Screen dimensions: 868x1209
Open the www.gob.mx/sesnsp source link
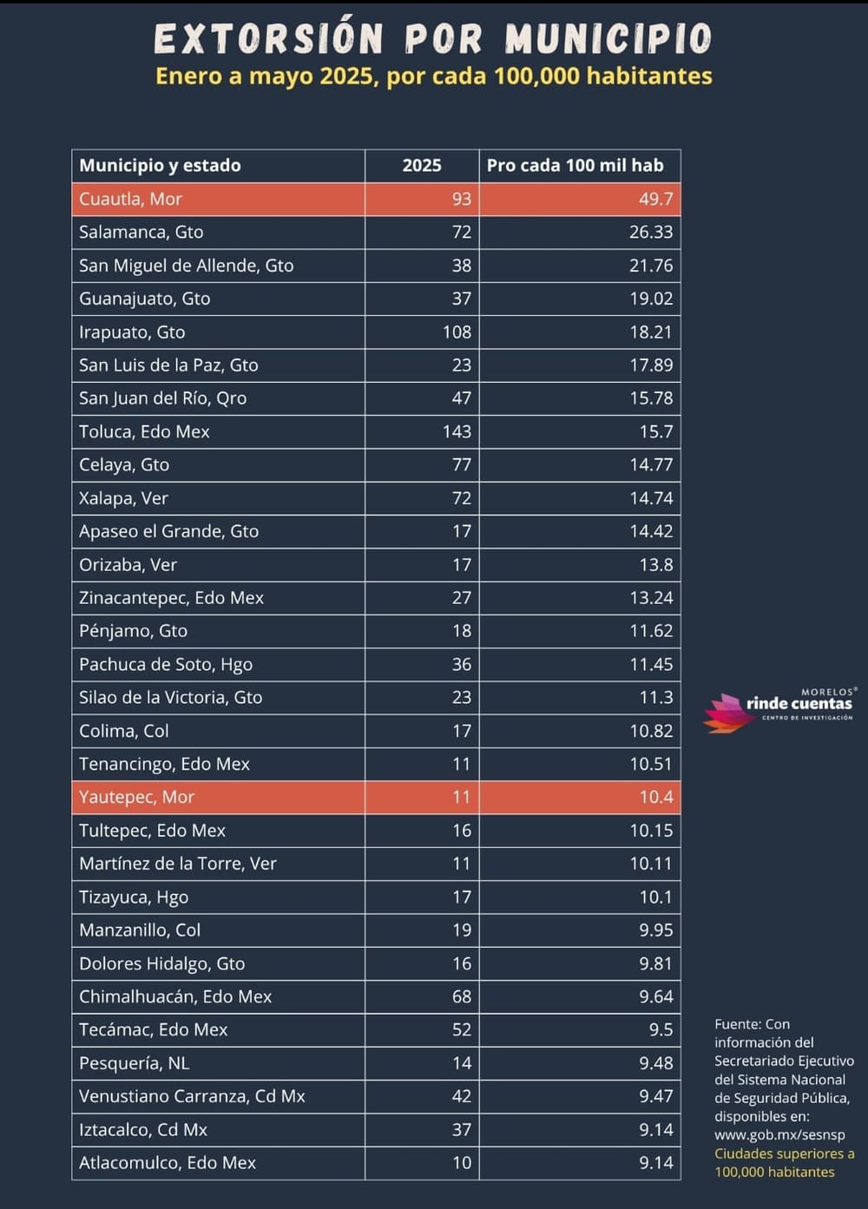(x=779, y=1134)
